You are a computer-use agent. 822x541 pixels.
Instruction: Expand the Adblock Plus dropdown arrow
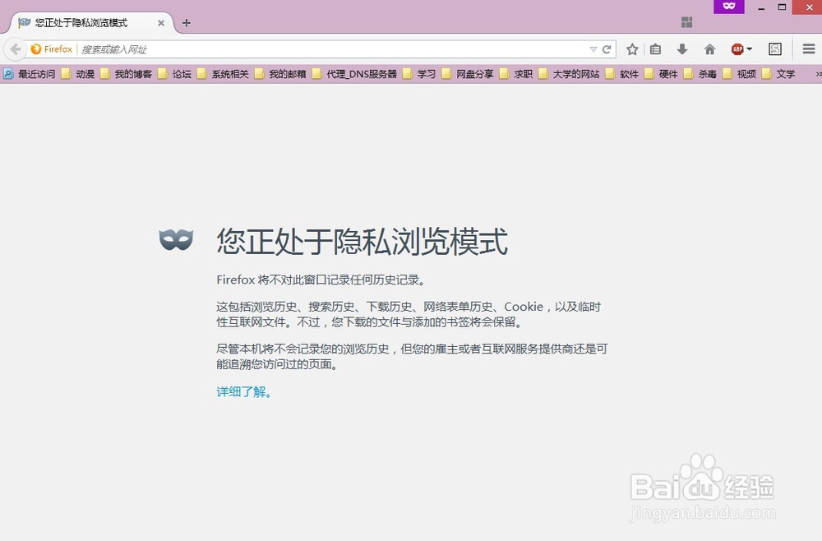pyautogui.click(x=750, y=49)
